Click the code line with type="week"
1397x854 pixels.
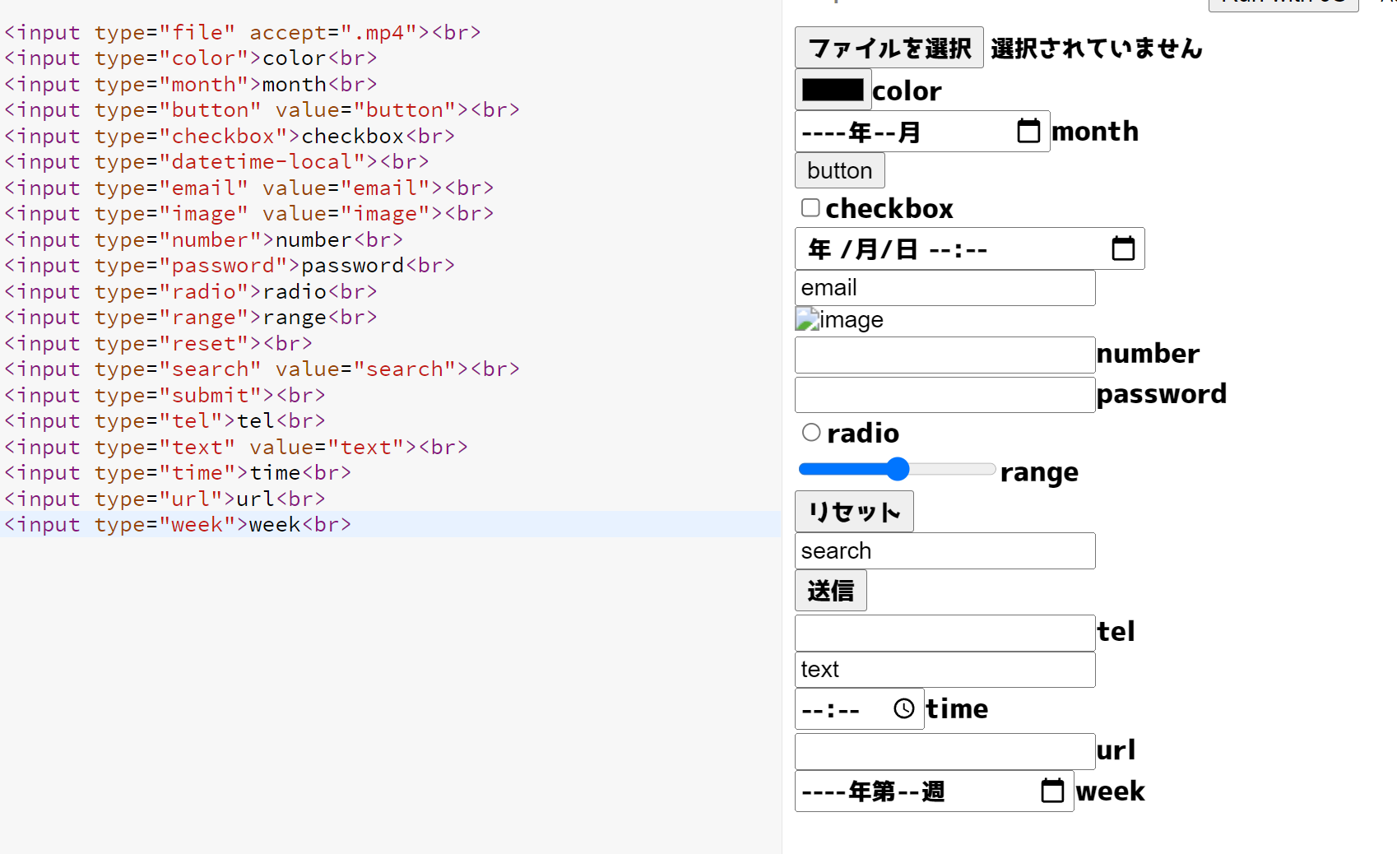390,524
